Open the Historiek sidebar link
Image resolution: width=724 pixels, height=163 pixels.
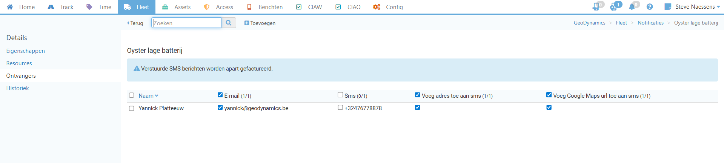click(x=18, y=88)
